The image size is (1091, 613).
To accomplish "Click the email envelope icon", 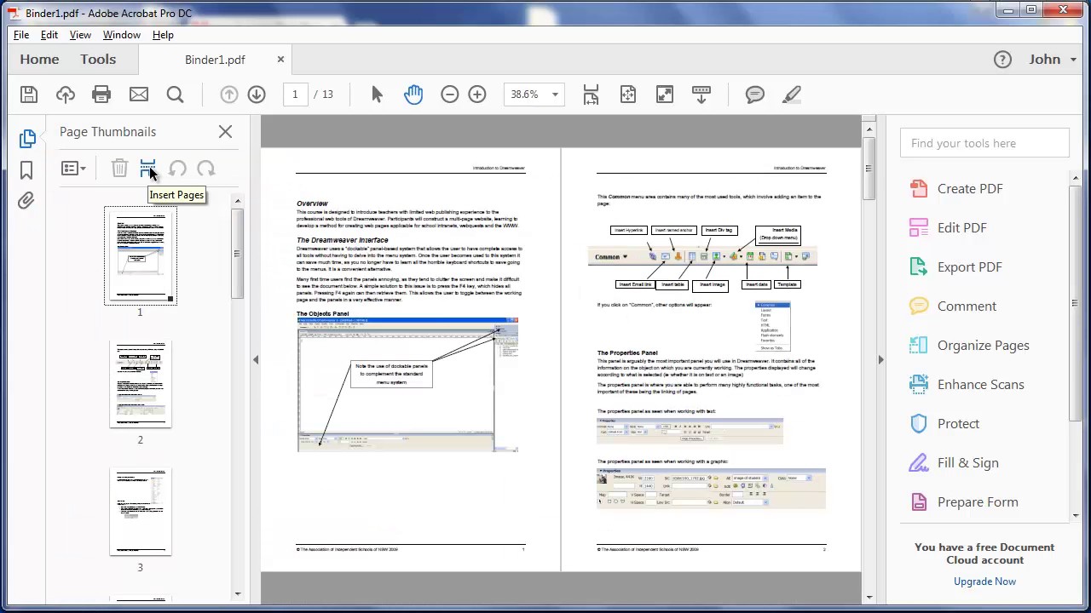I will (138, 95).
